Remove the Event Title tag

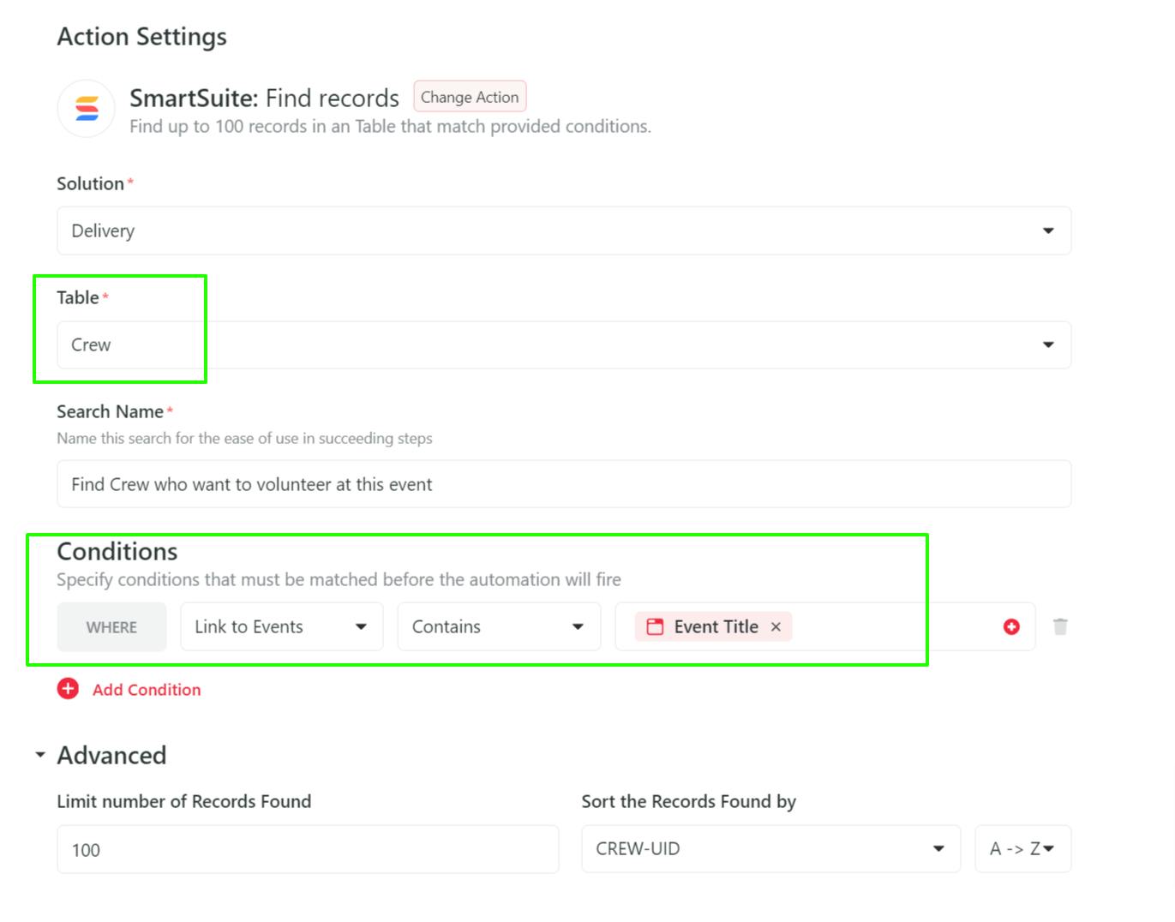point(776,627)
